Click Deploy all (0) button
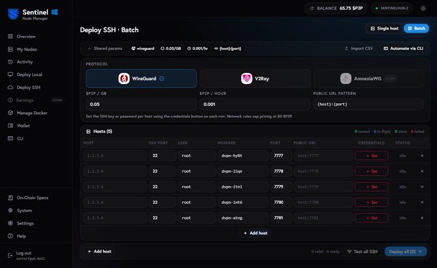This screenshot has width=437, height=268. (x=406, y=251)
